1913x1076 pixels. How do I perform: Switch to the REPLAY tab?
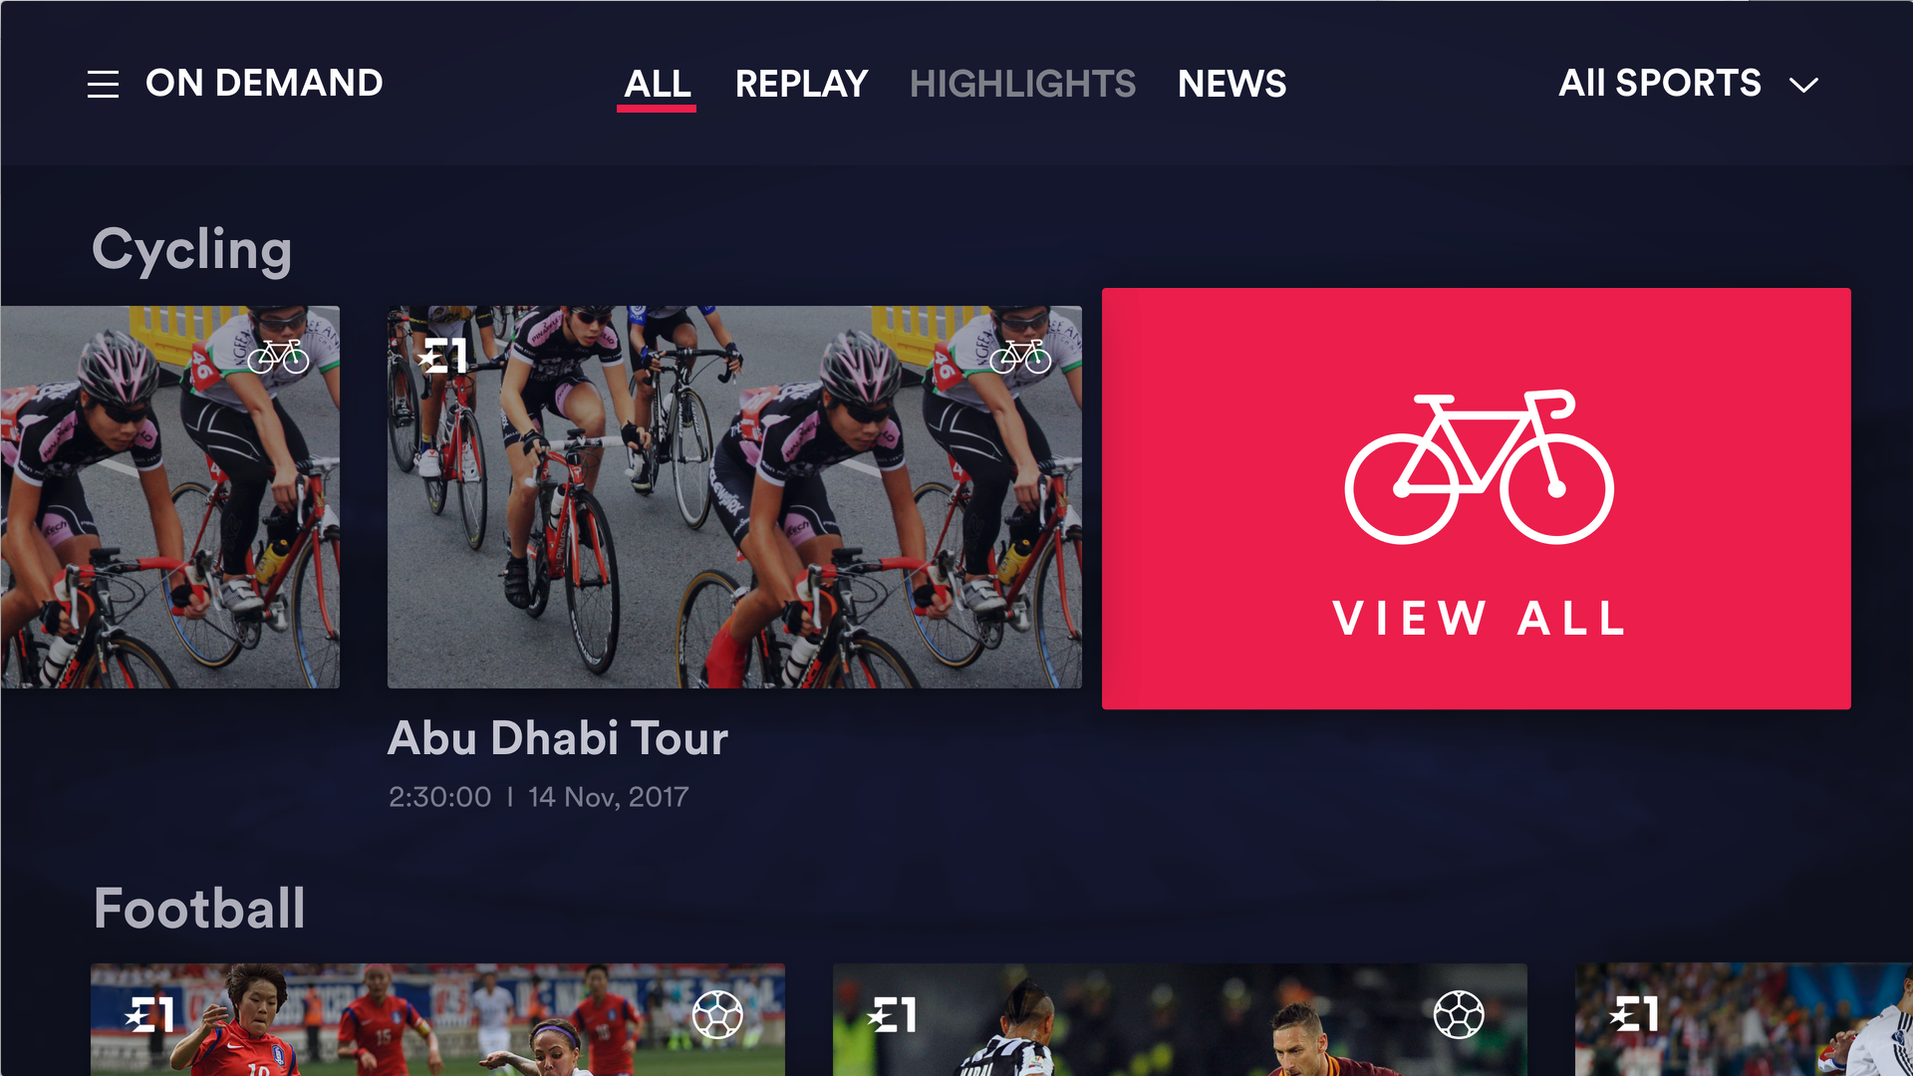(801, 84)
